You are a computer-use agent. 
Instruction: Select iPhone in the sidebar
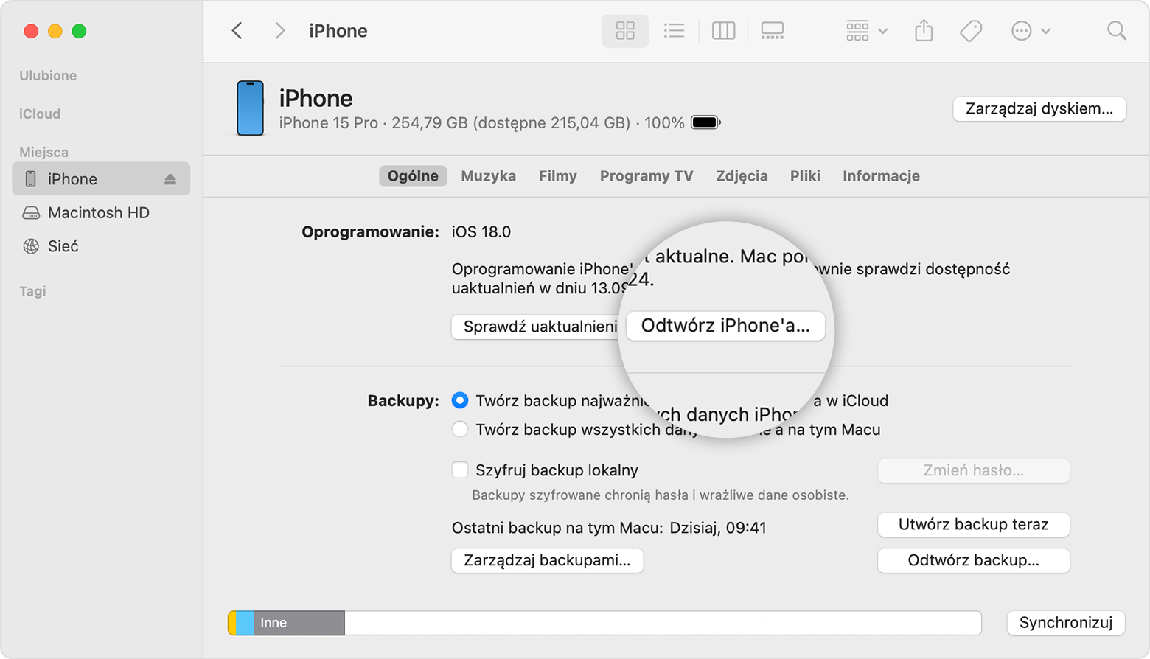(101, 179)
